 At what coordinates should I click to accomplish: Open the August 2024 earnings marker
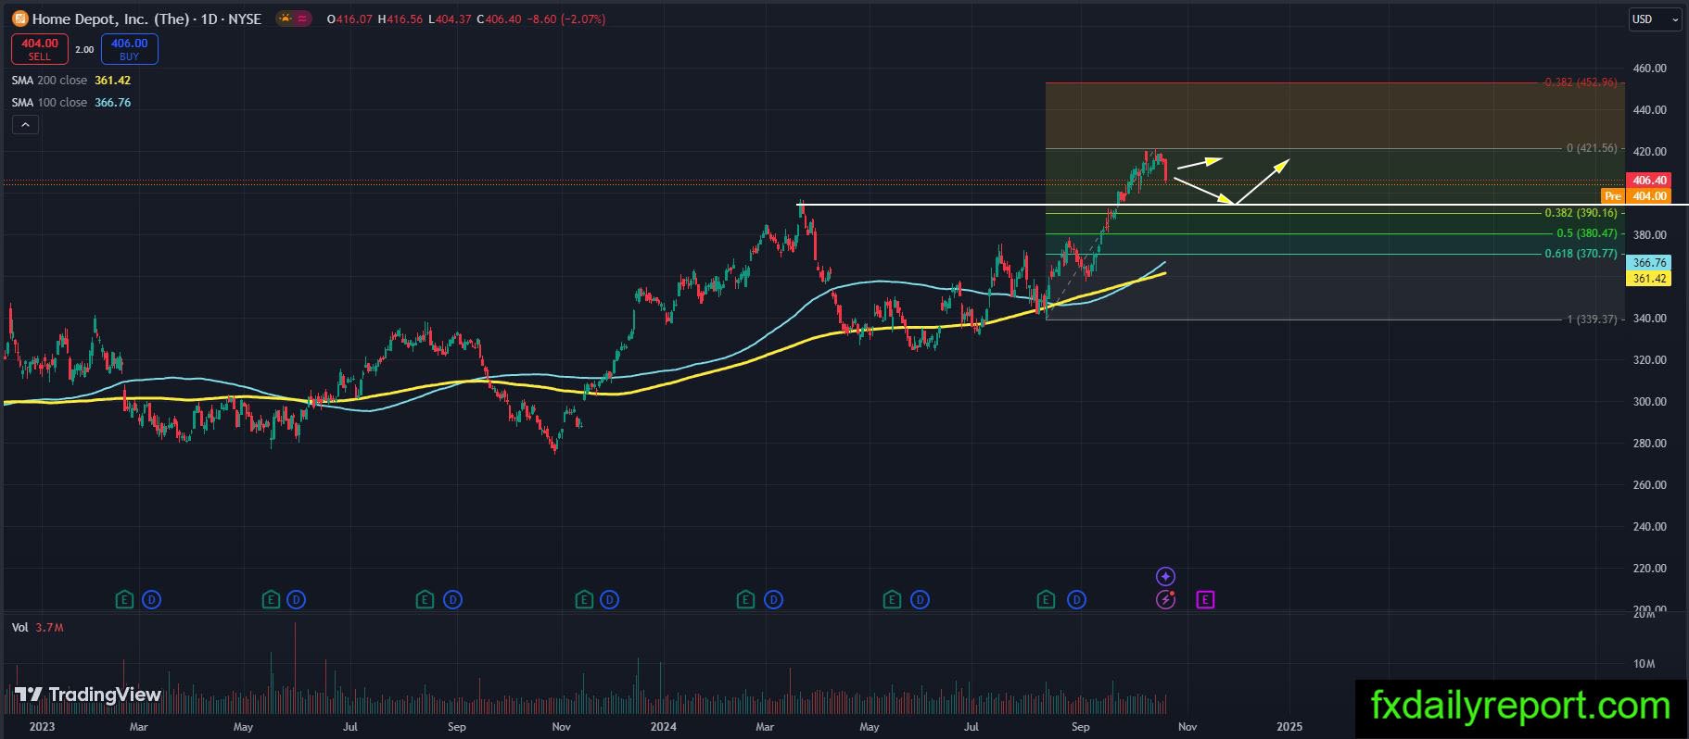[1046, 600]
